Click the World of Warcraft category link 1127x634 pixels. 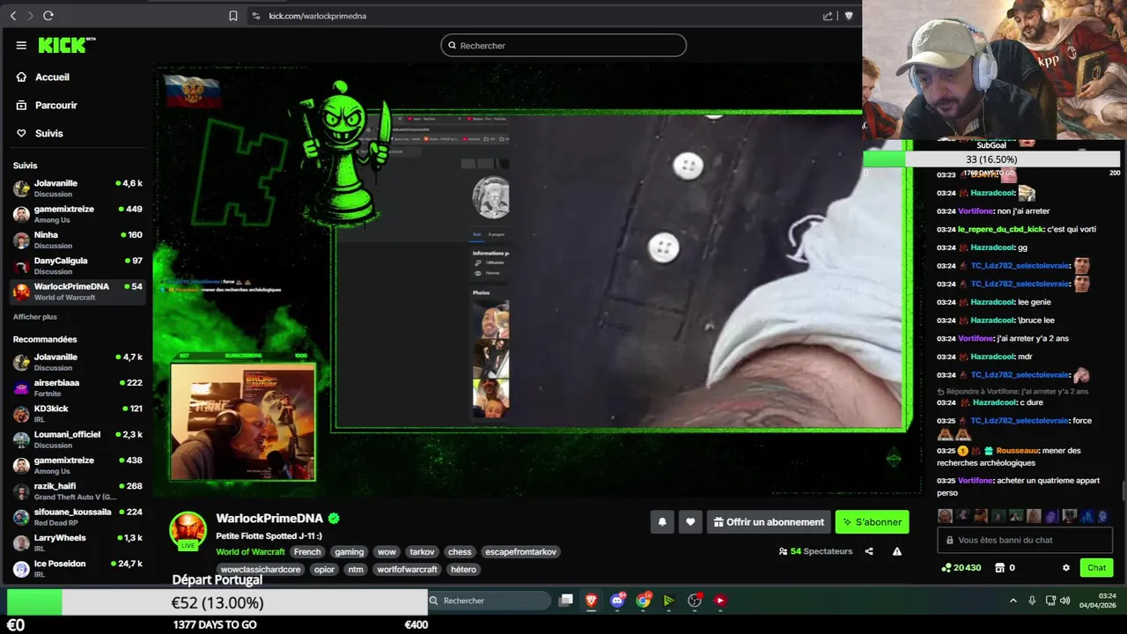[250, 552]
